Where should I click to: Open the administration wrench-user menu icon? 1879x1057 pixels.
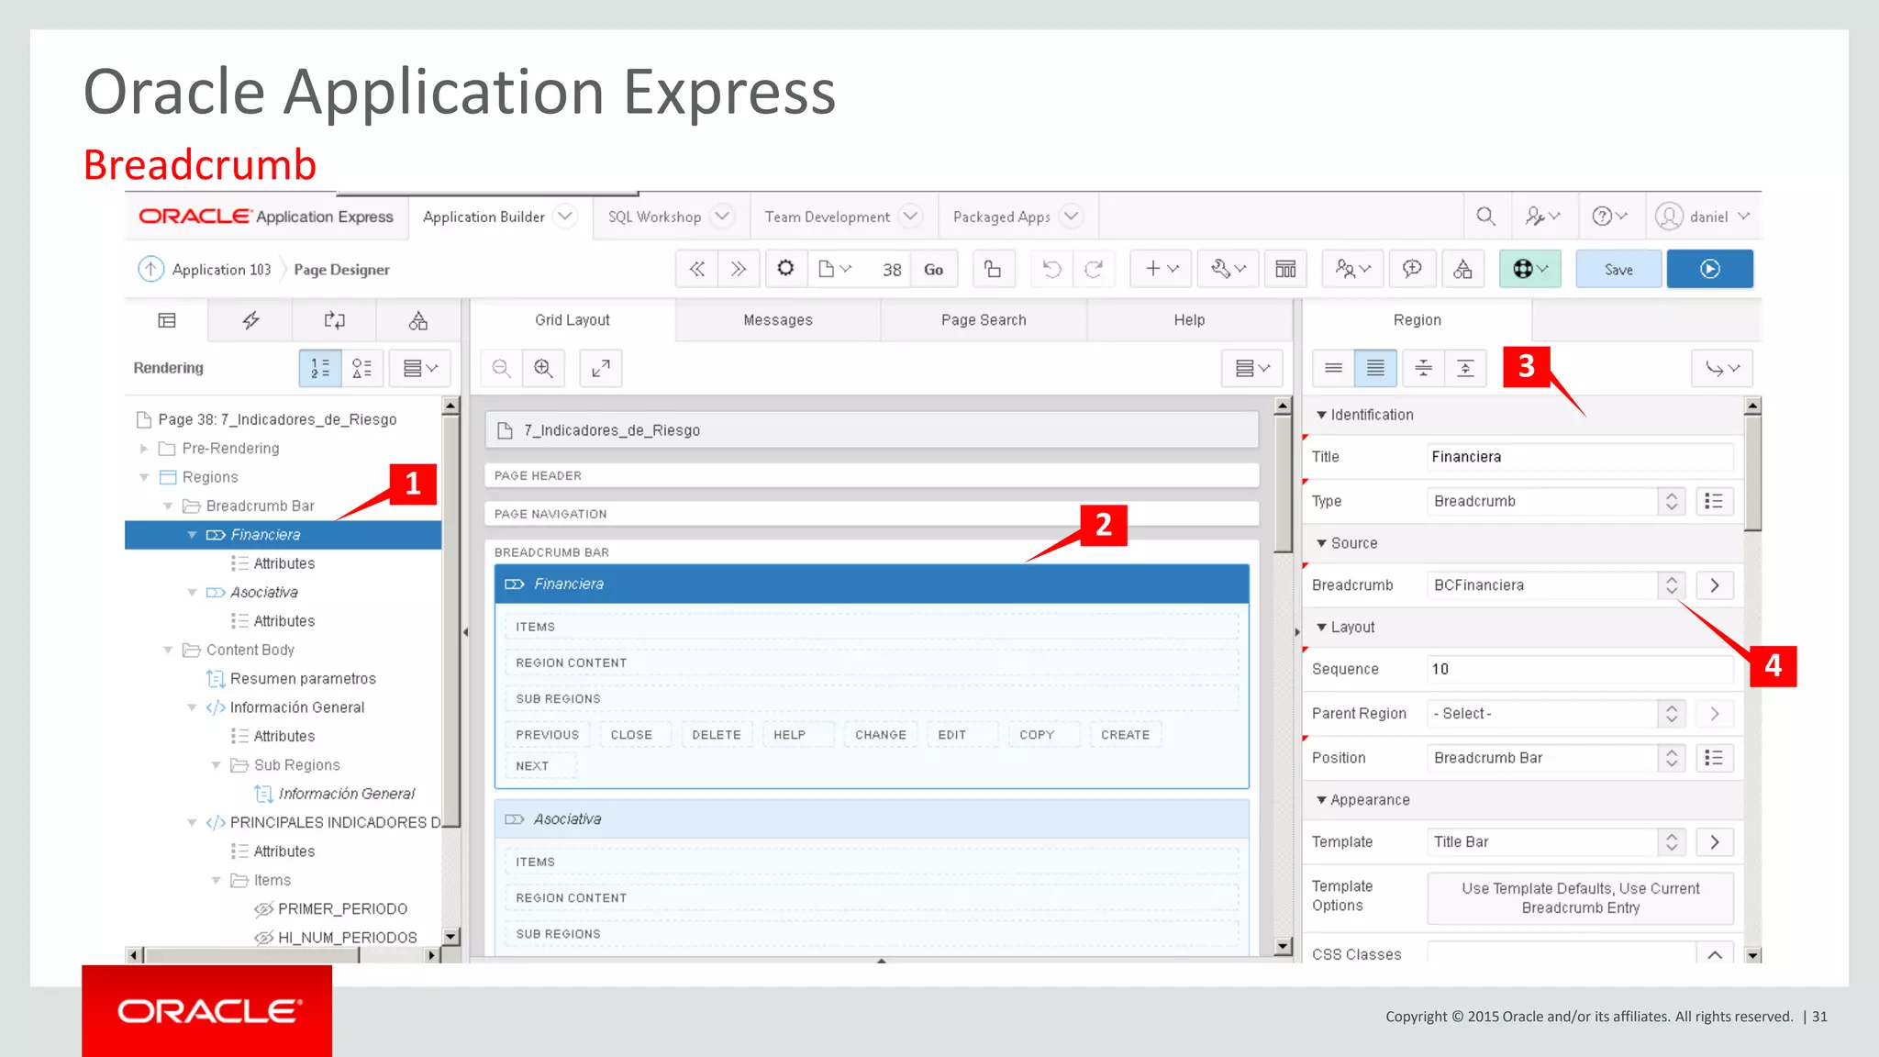click(x=1541, y=217)
